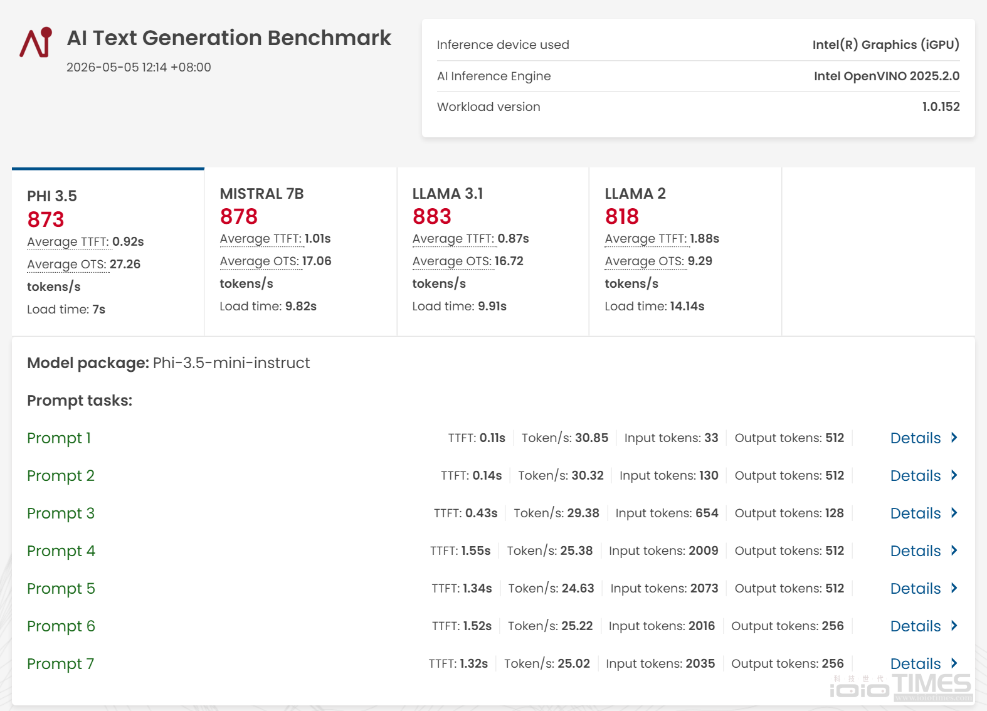Click the MISTRAL 7B 'Average OTS:' label
987x711 pixels.
260,261
